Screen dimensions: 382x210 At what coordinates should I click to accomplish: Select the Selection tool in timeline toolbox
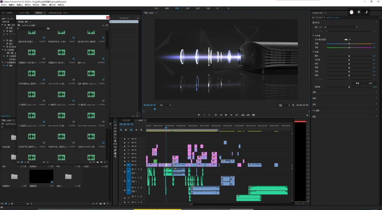tap(115, 122)
